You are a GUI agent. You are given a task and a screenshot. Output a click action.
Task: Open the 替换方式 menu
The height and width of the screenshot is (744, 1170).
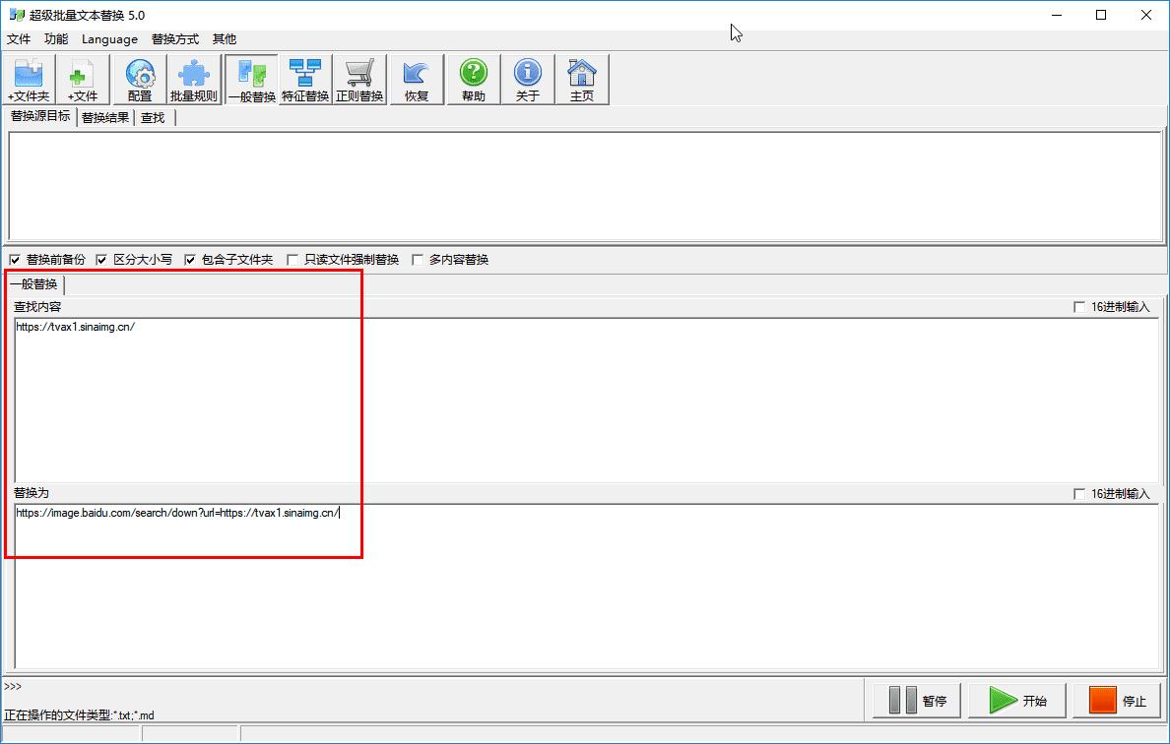174,39
